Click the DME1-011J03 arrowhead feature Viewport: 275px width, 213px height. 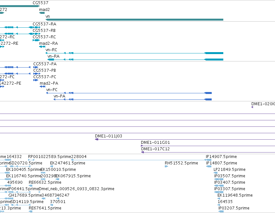(97, 139)
